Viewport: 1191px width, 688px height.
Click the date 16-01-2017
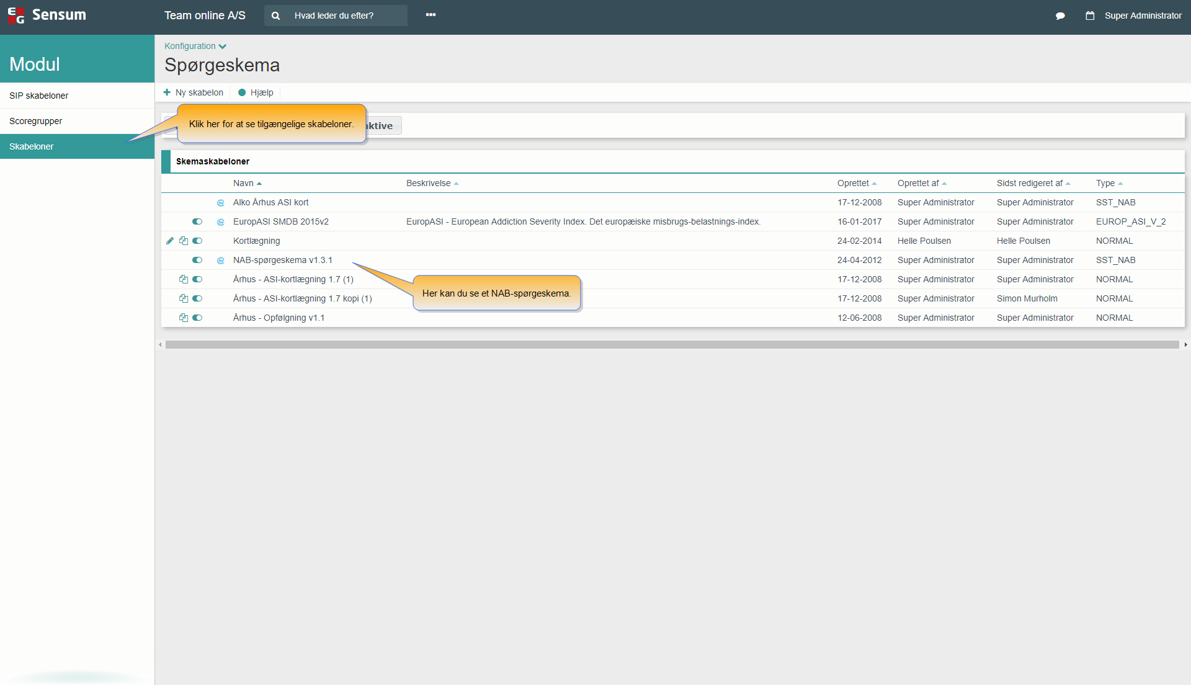click(x=859, y=221)
